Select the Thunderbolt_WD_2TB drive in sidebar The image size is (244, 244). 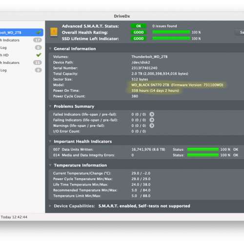coord(21,33)
